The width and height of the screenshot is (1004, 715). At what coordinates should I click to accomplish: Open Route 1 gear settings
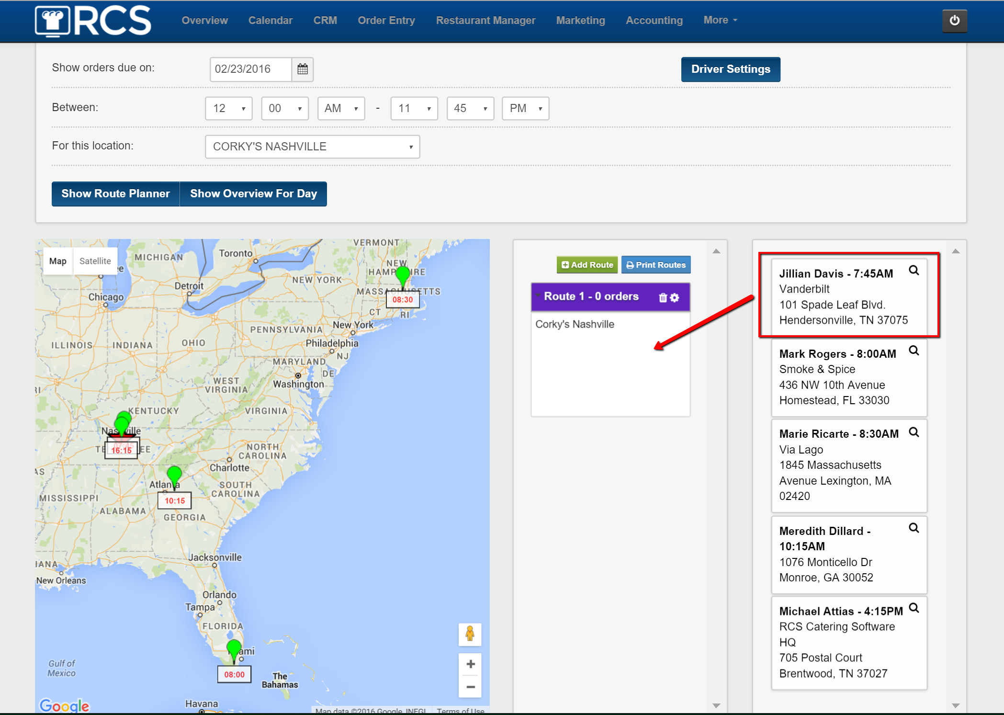pos(675,297)
